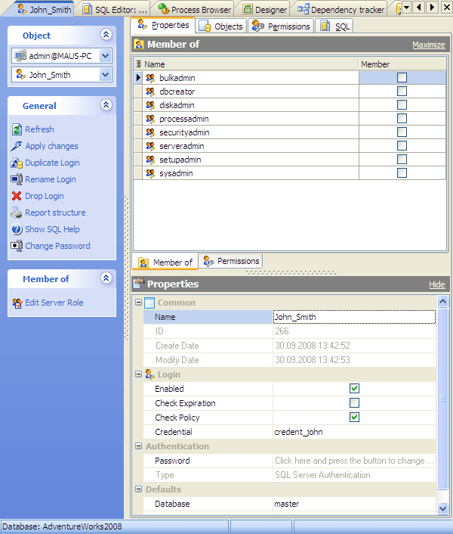453x534 pixels.
Task: Click the red Drop Login icon
Action: click(x=17, y=196)
